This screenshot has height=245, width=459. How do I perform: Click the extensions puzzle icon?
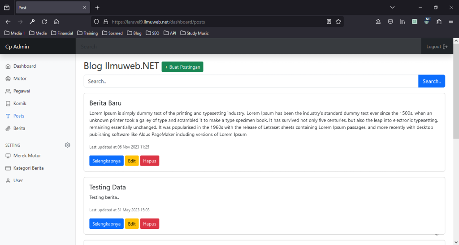[x=439, y=22]
